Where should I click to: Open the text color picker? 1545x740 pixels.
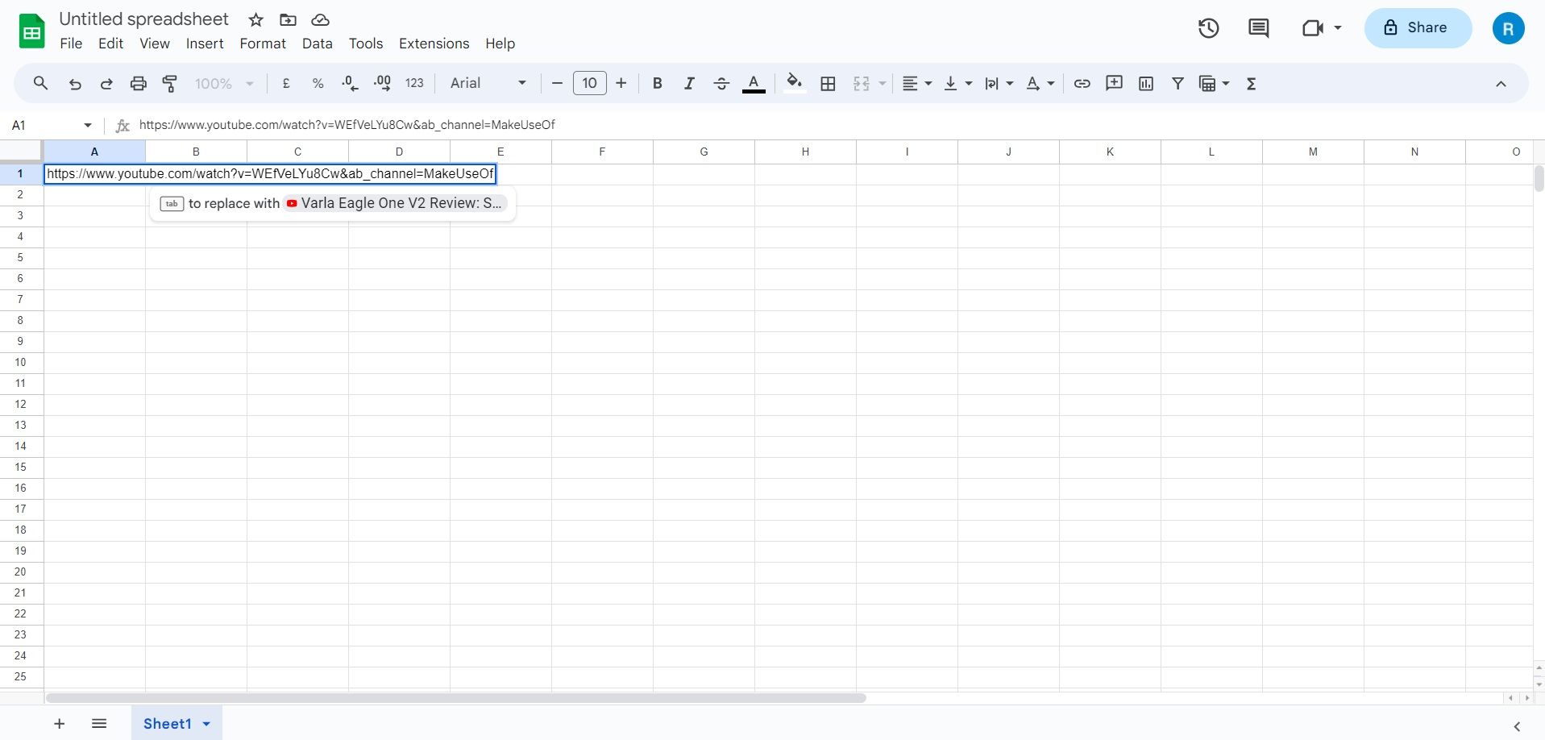753,83
